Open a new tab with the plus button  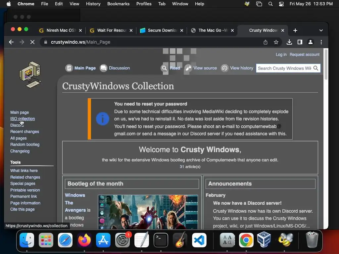pos(295,30)
